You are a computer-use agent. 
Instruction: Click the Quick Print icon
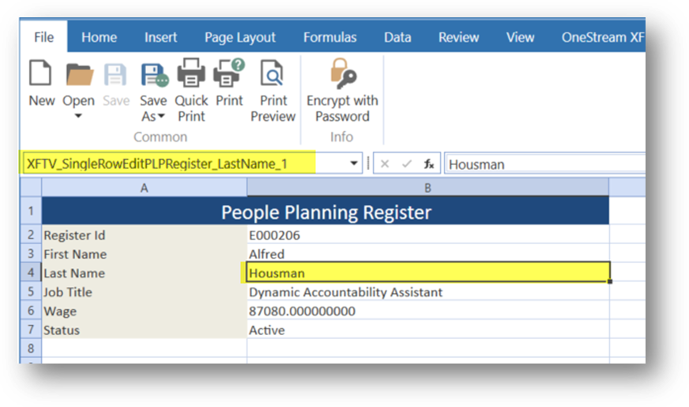pyautogui.click(x=191, y=74)
